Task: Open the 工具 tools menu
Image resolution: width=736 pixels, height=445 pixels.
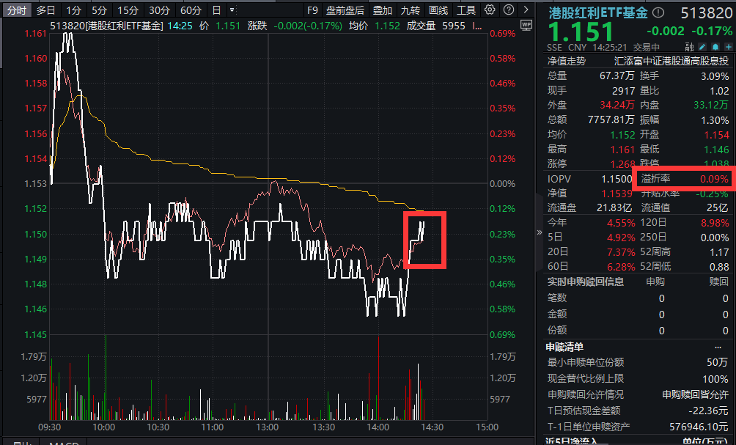Action: pos(466,10)
